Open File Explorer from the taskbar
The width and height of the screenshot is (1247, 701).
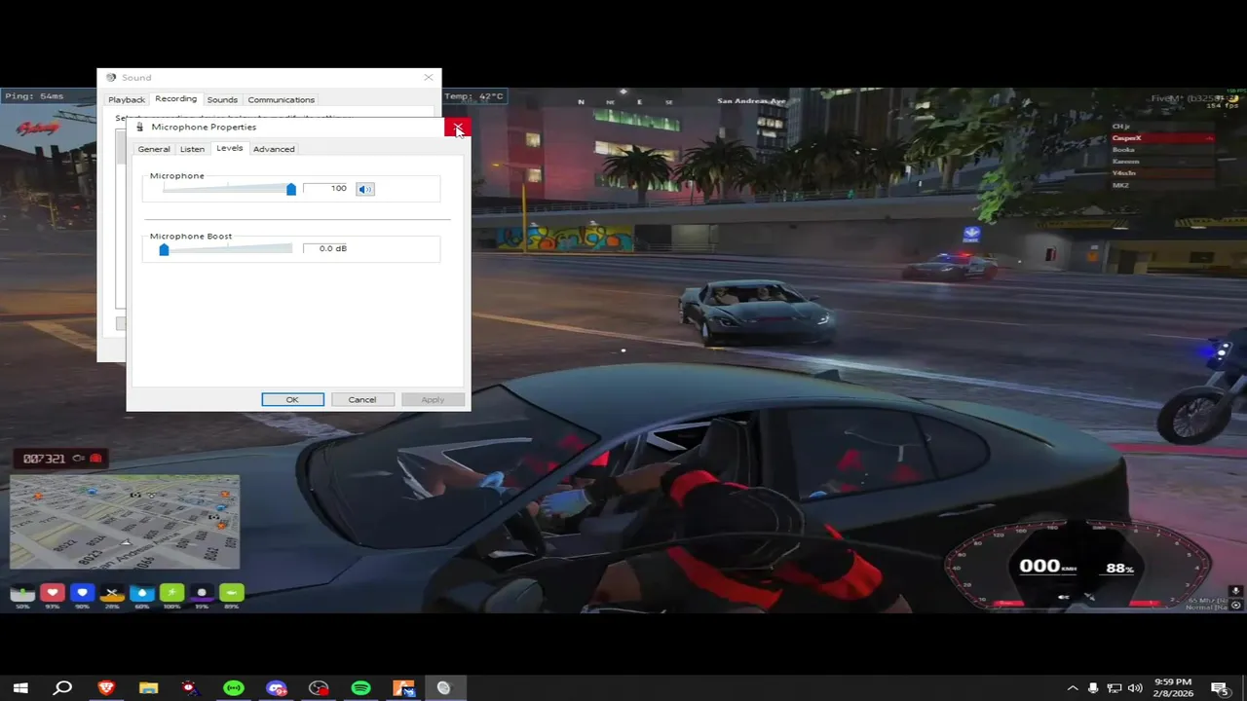tap(148, 688)
